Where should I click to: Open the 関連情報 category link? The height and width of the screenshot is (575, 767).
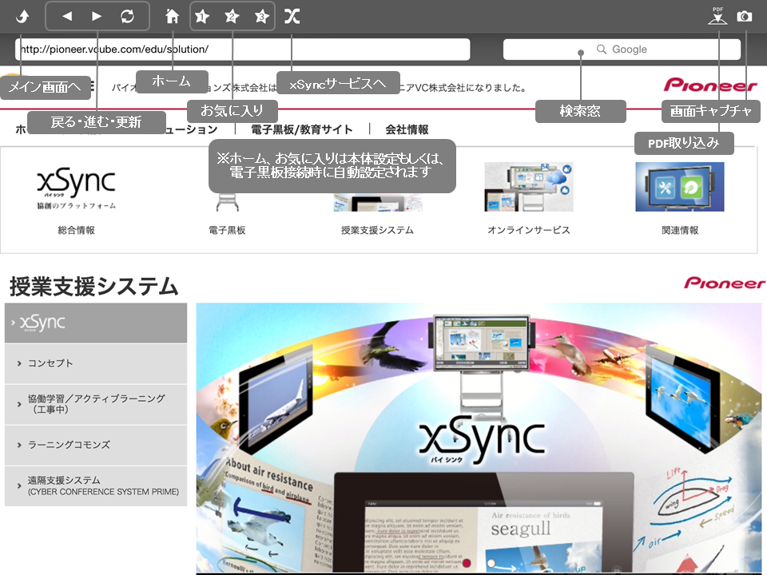click(679, 230)
